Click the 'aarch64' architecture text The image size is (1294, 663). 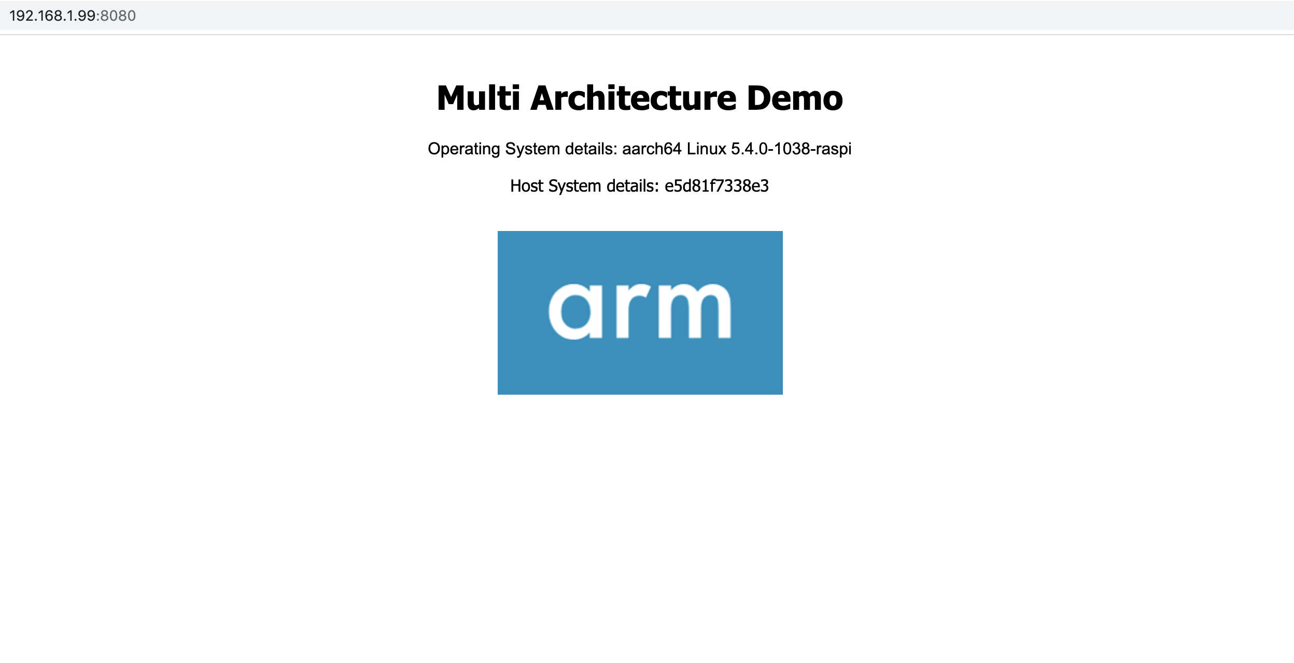652,149
